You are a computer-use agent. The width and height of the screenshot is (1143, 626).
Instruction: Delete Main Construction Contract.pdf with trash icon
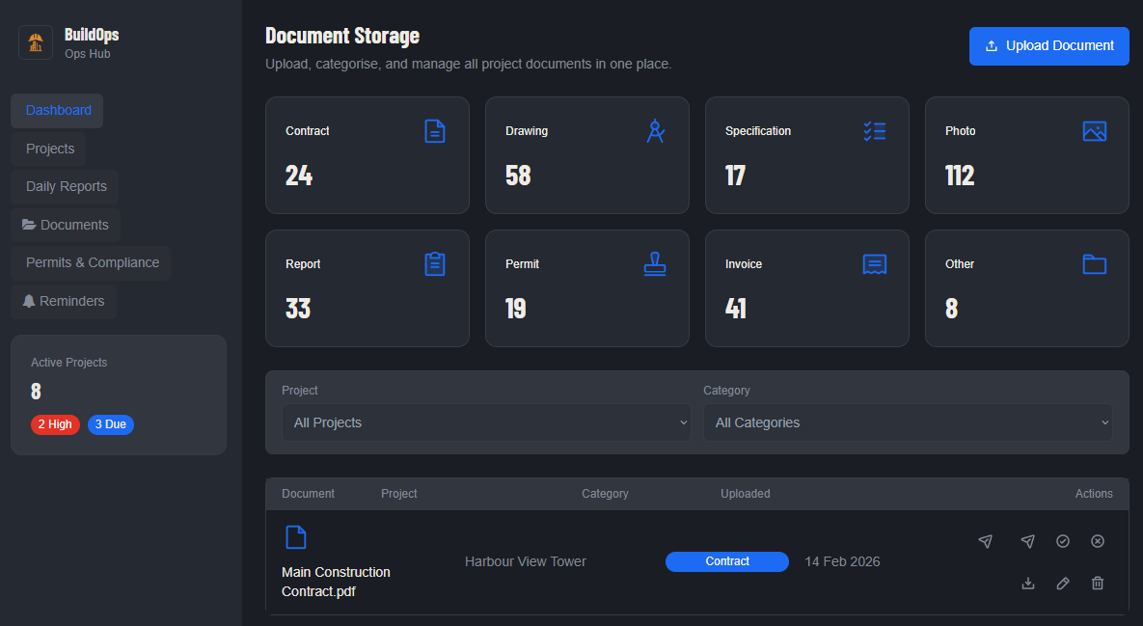tap(1098, 583)
